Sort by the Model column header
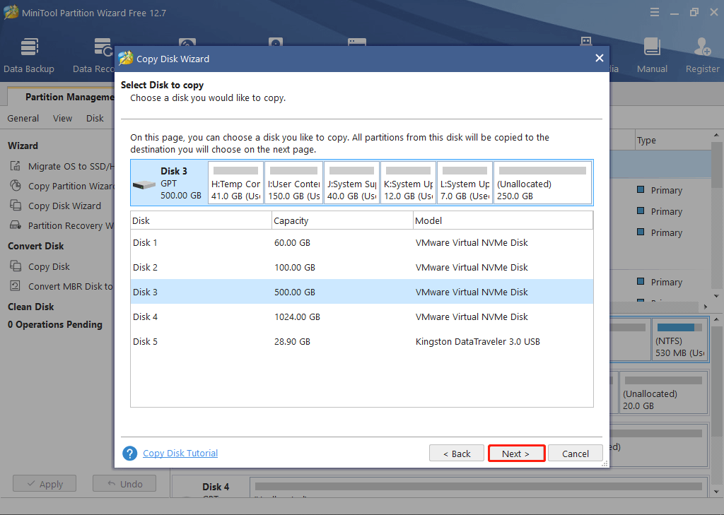 pos(503,220)
